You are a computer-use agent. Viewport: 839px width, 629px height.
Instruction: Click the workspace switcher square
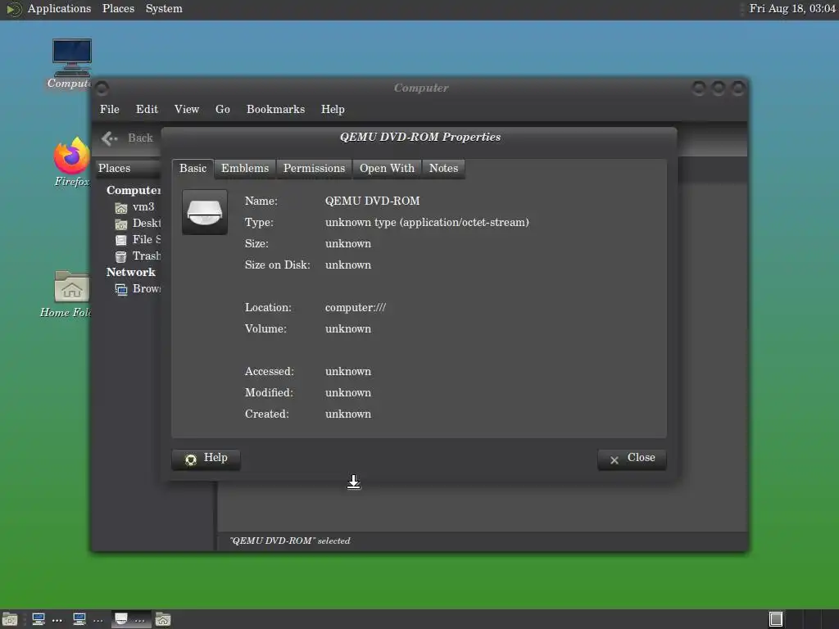[775, 619]
